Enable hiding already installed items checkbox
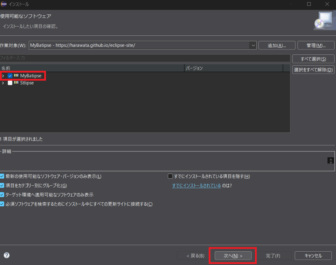The height and width of the screenshot is (265, 336). click(170, 176)
